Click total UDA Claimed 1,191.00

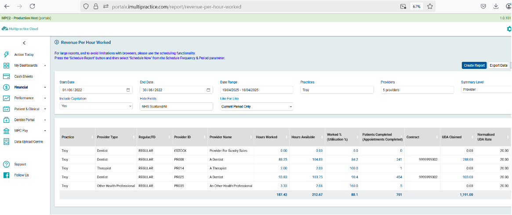click(x=466, y=194)
